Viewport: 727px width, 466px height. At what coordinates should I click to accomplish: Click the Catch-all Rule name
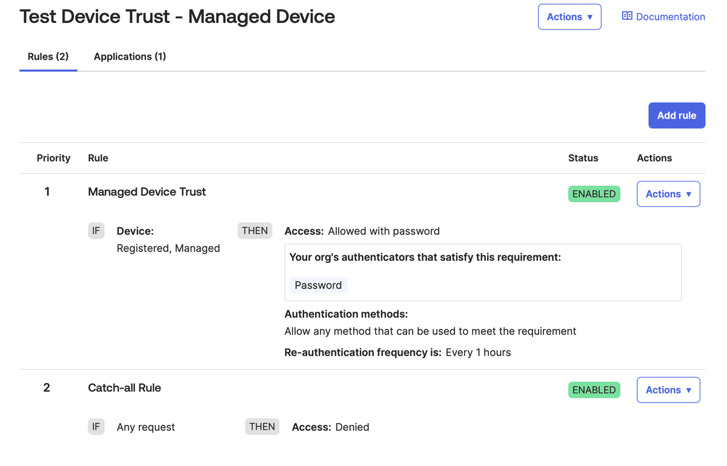coord(124,387)
